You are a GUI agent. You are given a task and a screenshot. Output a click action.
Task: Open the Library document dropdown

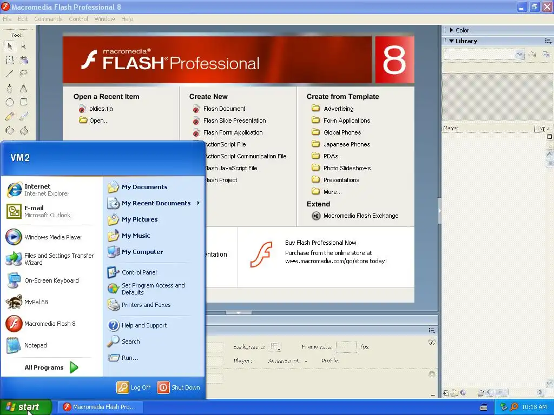pos(519,55)
